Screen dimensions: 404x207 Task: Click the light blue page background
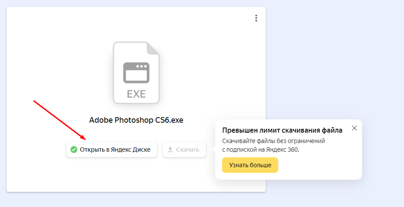click(337, 56)
